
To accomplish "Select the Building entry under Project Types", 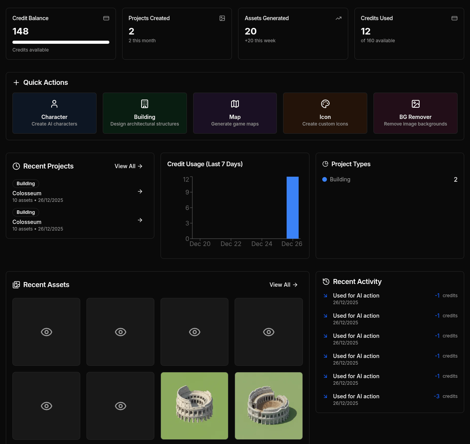I will [x=340, y=179].
